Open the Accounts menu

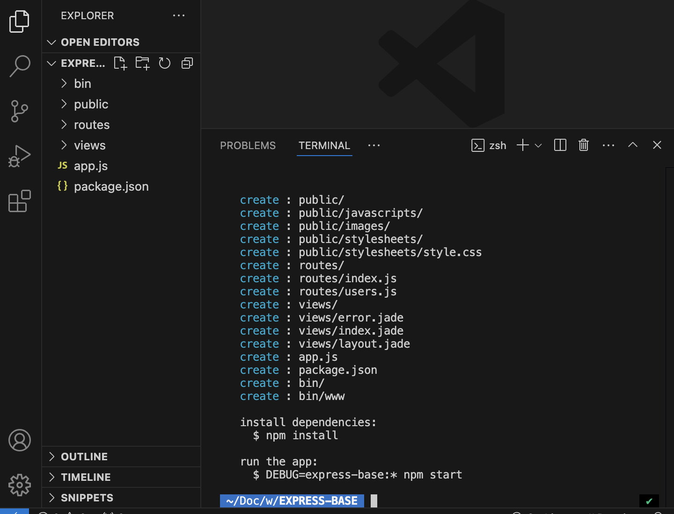tap(20, 440)
